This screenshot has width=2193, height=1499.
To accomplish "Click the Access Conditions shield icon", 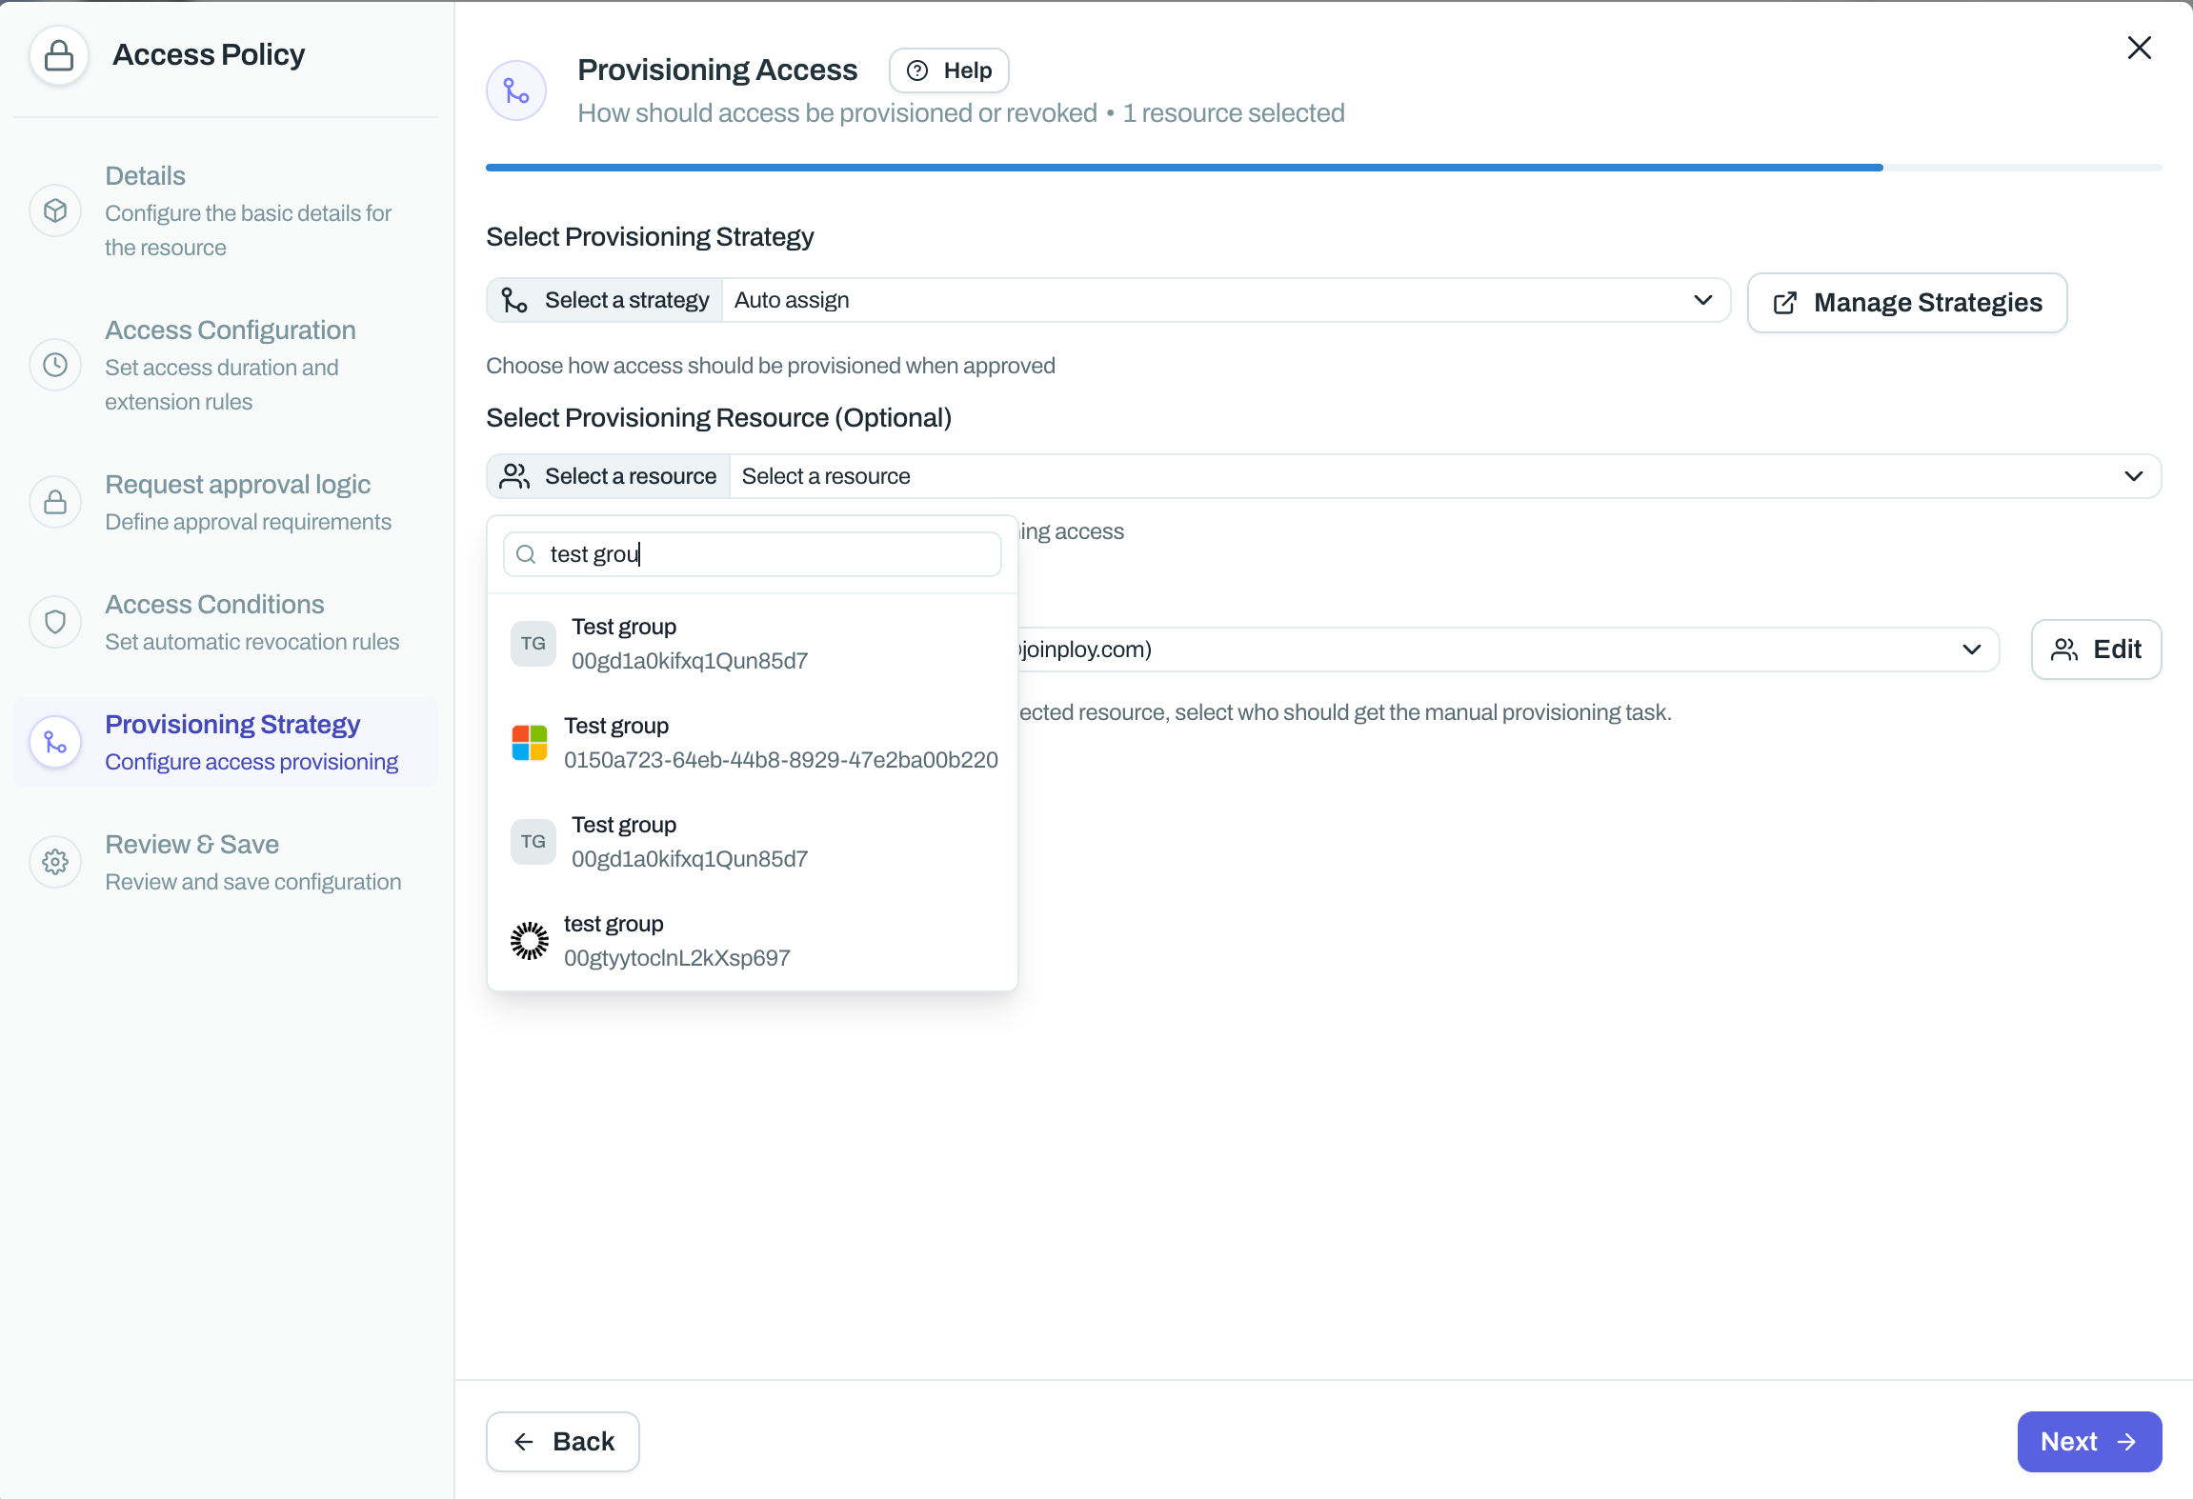I will [55, 622].
